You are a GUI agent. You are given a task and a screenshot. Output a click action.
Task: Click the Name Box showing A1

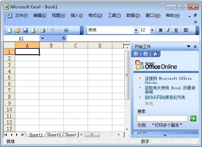(x=21, y=38)
